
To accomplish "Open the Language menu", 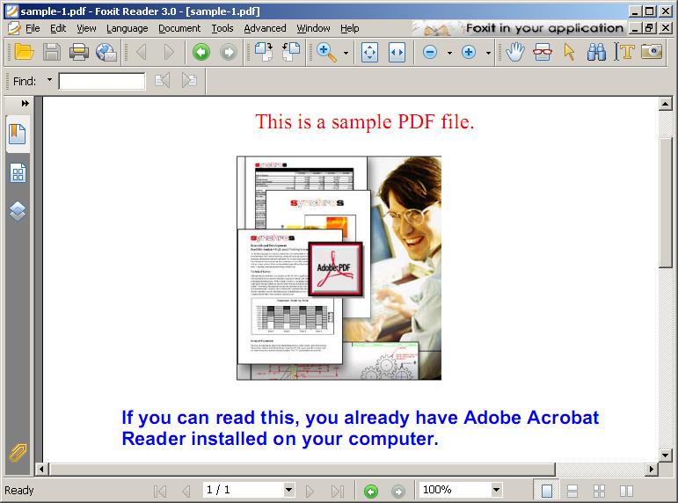I will [128, 28].
